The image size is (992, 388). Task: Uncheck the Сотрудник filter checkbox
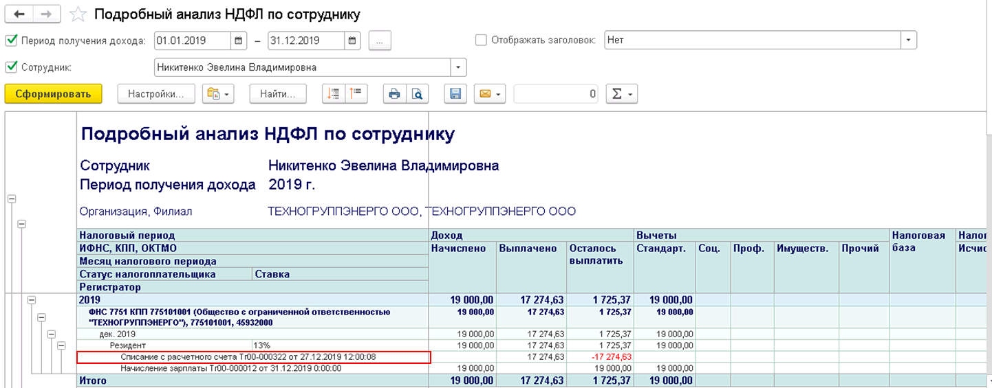point(11,67)
